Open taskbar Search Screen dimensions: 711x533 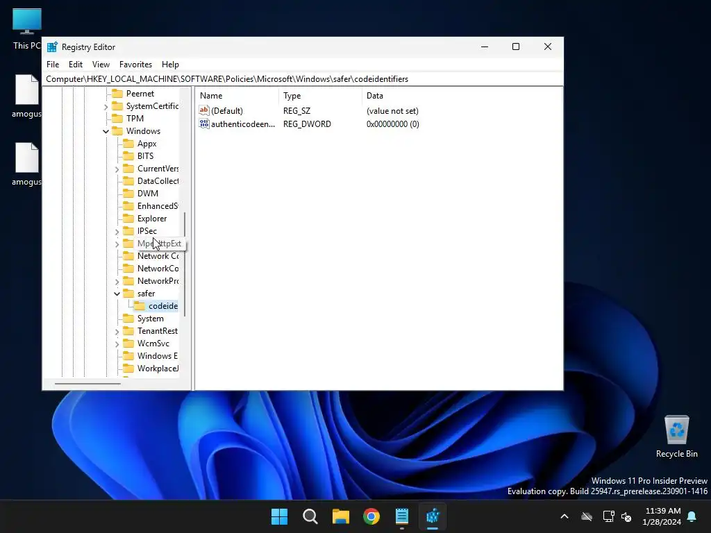310,516
